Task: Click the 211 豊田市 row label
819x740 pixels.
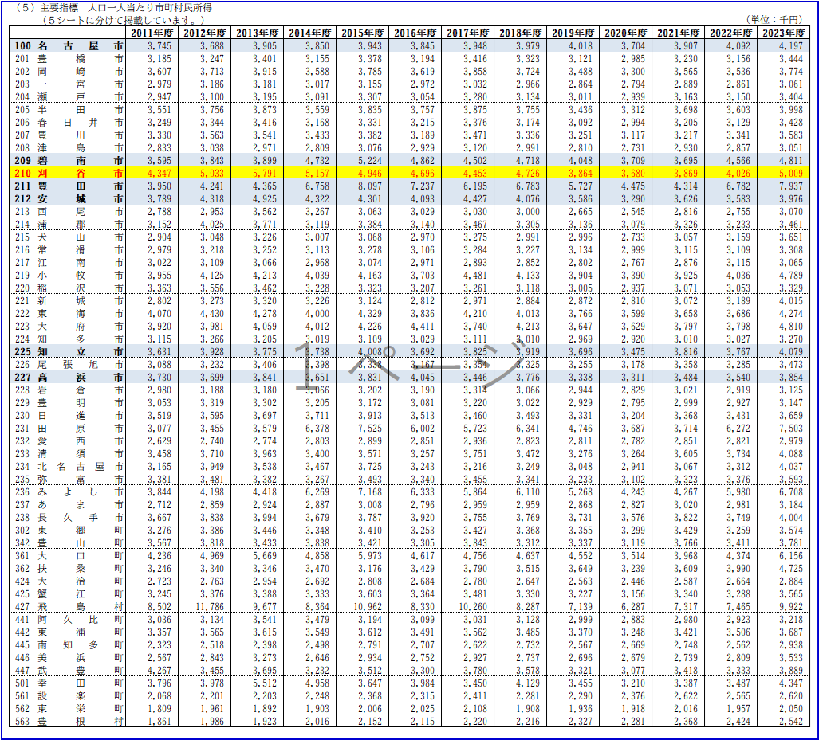Action: pyautogui.click(x=68, y=186)
